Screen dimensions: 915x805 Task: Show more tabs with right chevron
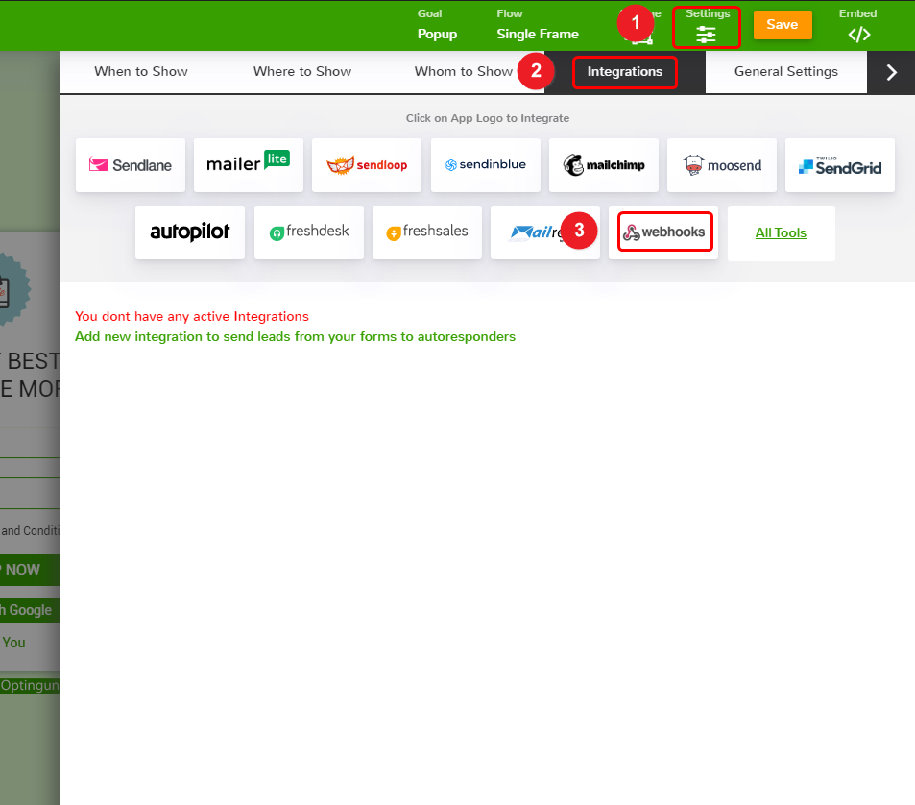891,72
